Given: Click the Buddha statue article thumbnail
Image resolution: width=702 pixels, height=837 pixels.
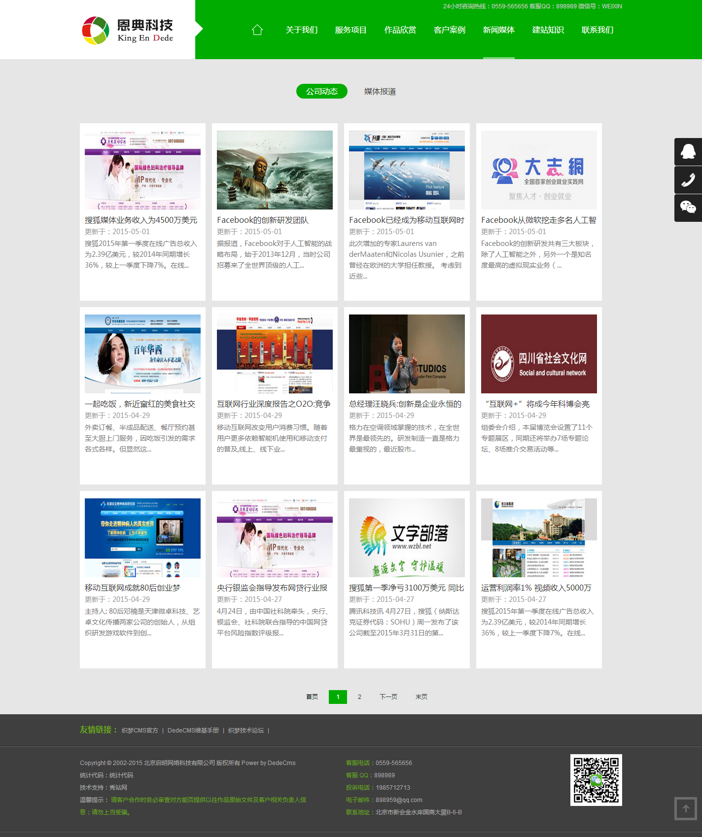Looking at the screenshot, I should 275,170.
